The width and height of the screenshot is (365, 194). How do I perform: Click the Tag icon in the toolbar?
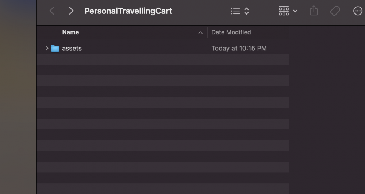(x=335, y=11)
